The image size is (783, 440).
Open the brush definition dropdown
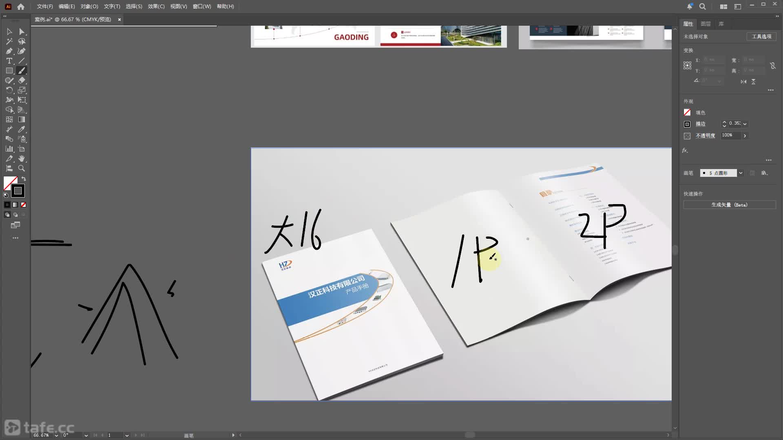[741, 173]
